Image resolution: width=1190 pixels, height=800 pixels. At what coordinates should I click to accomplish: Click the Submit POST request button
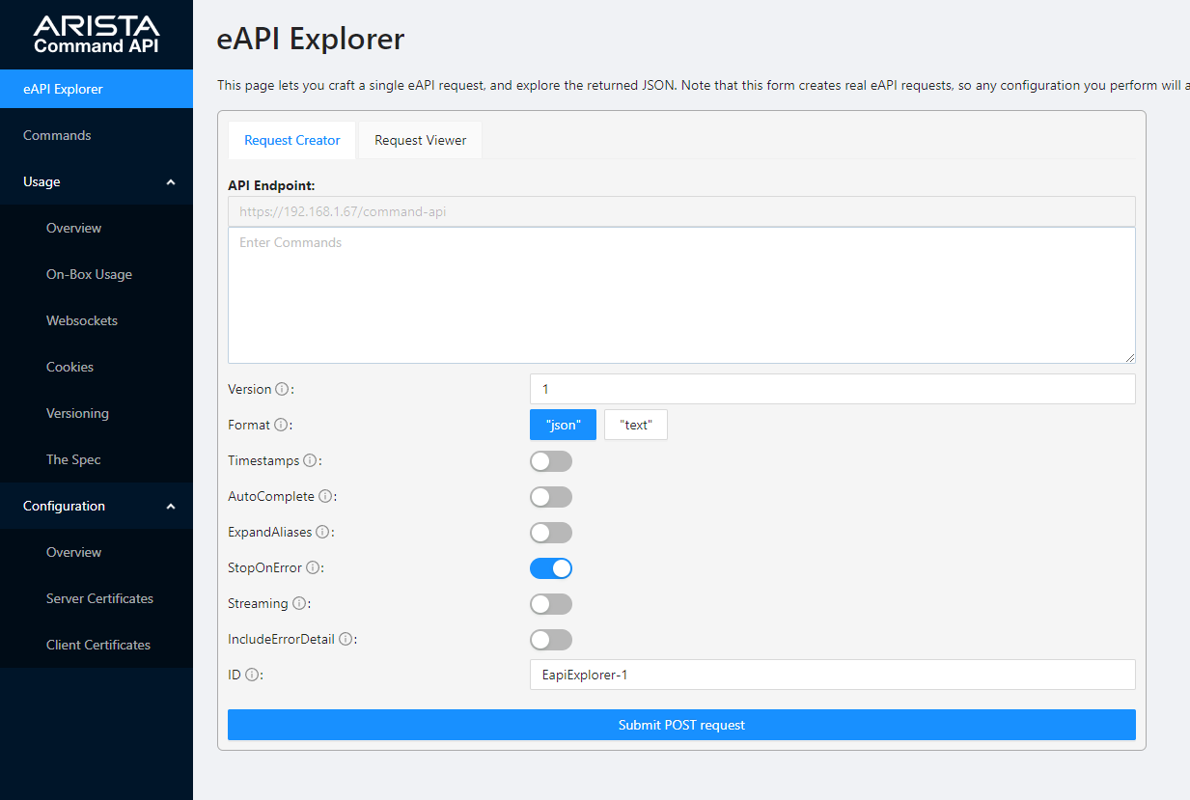click(x=681, y=725)
